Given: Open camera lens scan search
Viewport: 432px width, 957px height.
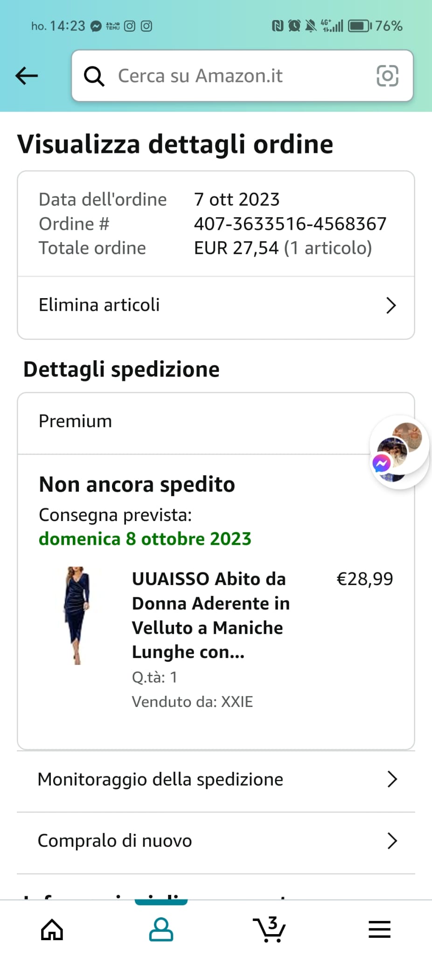Looking at the screenshot, I should click(387, 76).
